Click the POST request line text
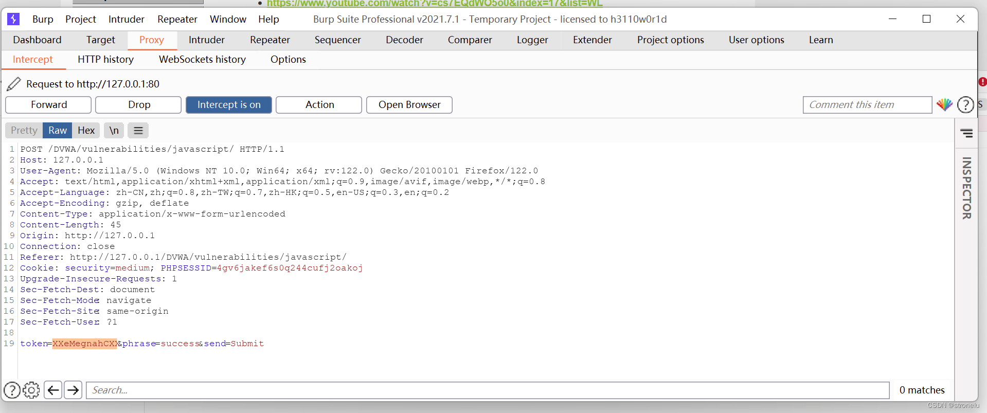The image size is (987, 413). click(152, 149)
